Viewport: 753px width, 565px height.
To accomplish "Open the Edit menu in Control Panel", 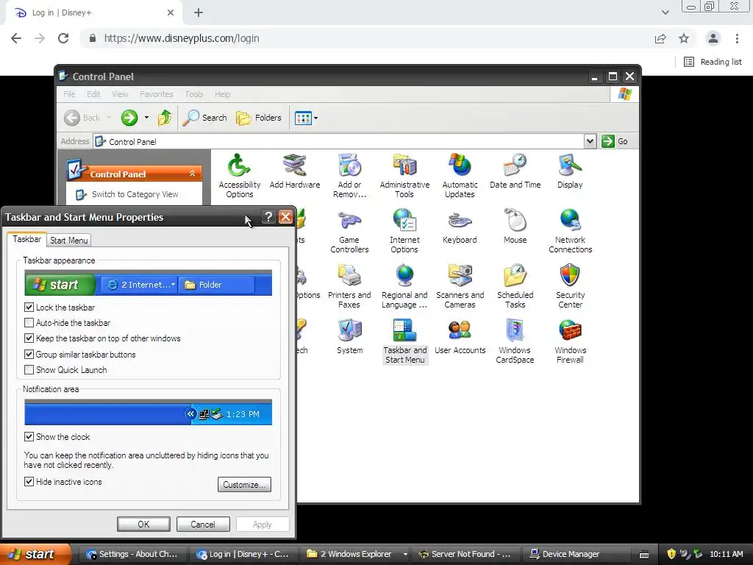I will coord(93,94).
